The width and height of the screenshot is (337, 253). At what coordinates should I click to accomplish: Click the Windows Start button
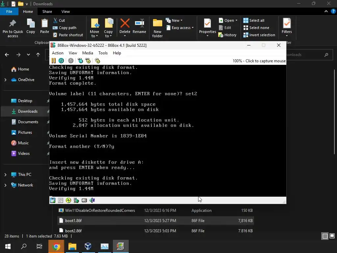click(x=8, y=246)
